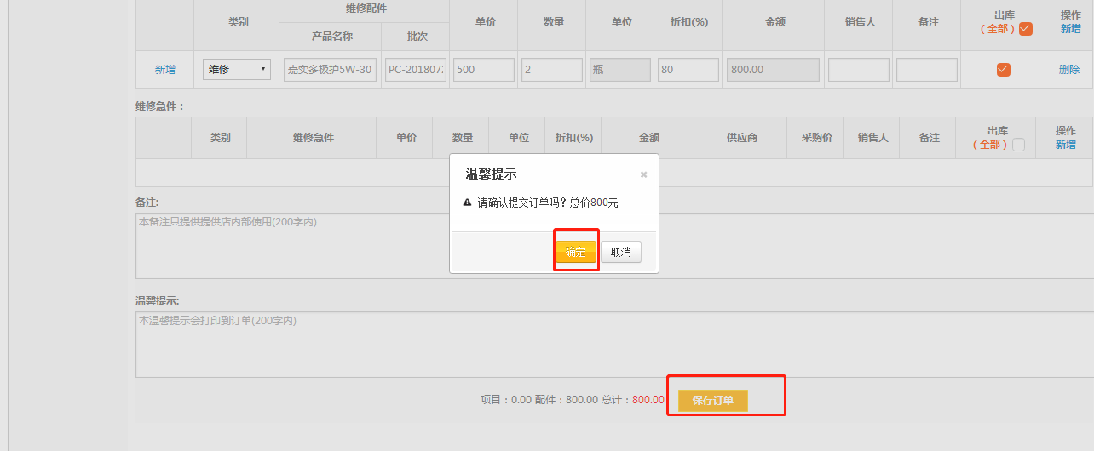Click 新增 under 操作 in 维修急件 header
This screenshot has width=1094, height=451.
(1065, 145)
